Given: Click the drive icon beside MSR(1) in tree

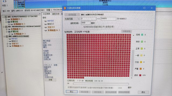Looking at the screenshot, I should click(x=10, y=41).
